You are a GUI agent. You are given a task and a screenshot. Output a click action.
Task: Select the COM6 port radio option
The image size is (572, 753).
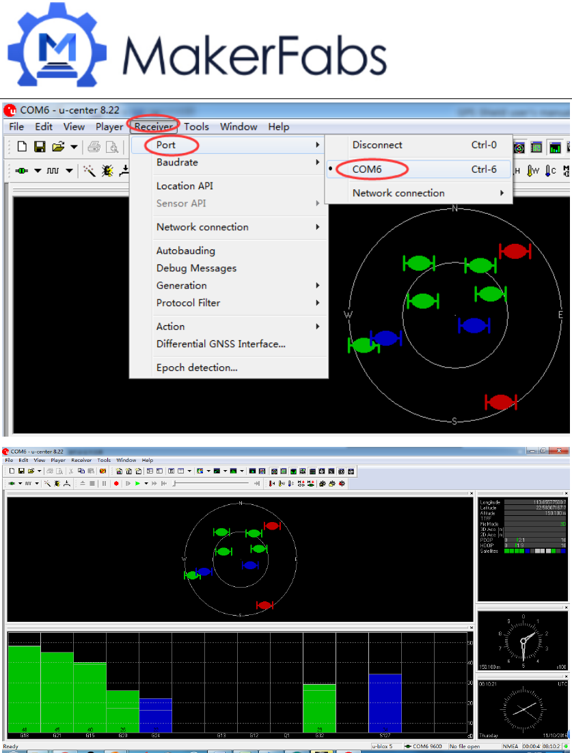[367, 169]
